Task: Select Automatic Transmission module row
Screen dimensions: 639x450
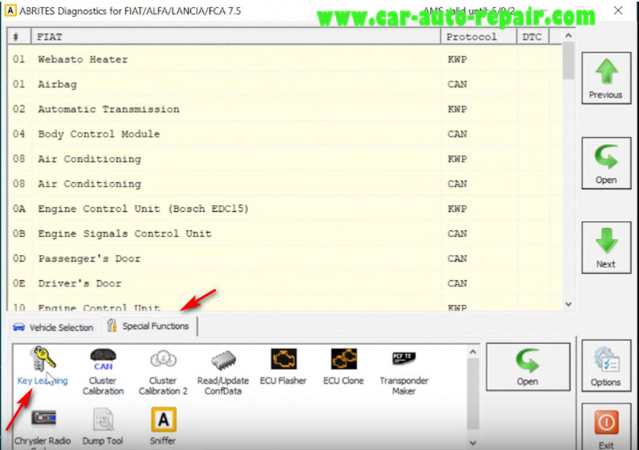Action: coord(284,109)
